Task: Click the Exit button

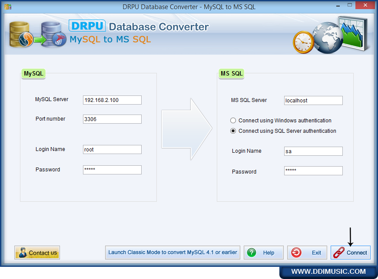Action: [x=307, y=253]
